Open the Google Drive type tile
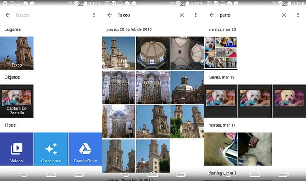Image resolution: width=306 pixels, height=181 pixels. [x=85, y=149]
